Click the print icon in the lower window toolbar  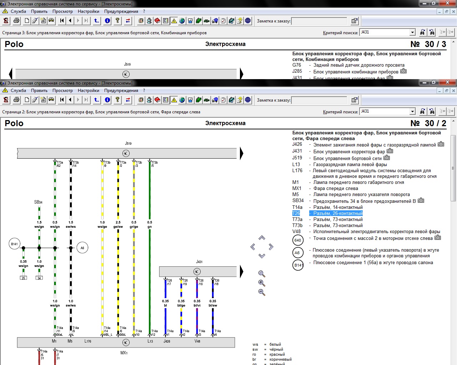point(16,100)
